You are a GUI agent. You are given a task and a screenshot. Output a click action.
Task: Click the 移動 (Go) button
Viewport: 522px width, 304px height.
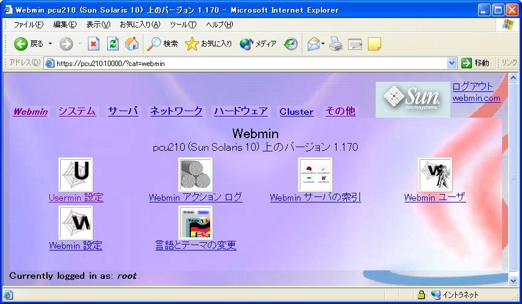pyautogui.click(x=476, y=63)
